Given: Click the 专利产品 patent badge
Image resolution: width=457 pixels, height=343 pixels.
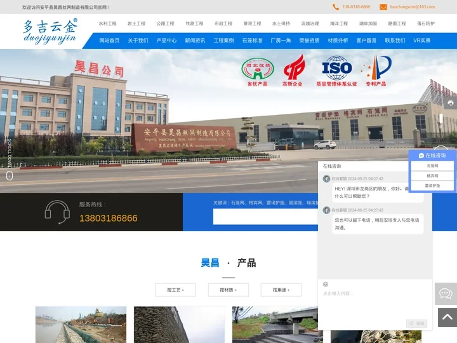Looking at the screenshot, I should [x=376, y=71].
